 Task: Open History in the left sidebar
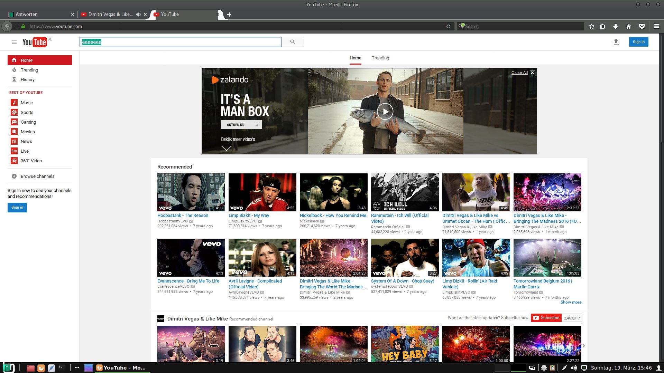[x=40, y=79]
